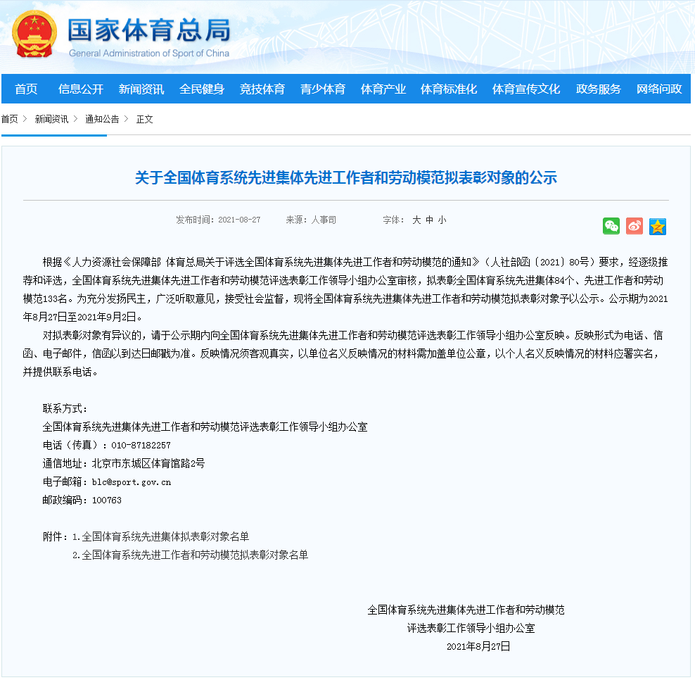
Task: Click the 正文 breadcrumb text
Action: coord(144,119)
